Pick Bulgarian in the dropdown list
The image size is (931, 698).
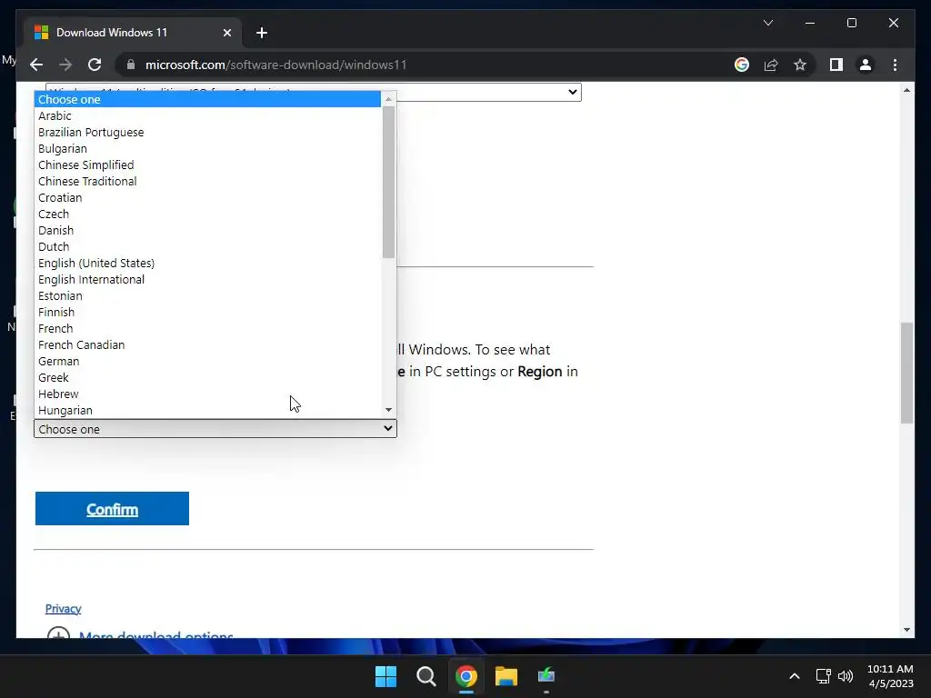(x=207, y=148)
